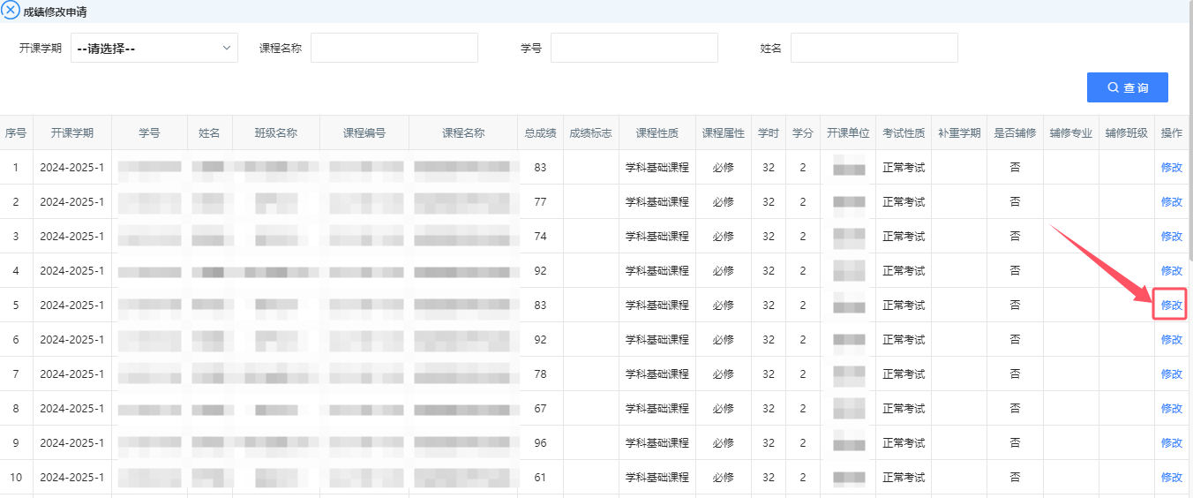Image resolution: width=1193 pixels, height=498 pixels.
Task: Click 修改 link in row 2
Action: click(x=1171, y=202)
